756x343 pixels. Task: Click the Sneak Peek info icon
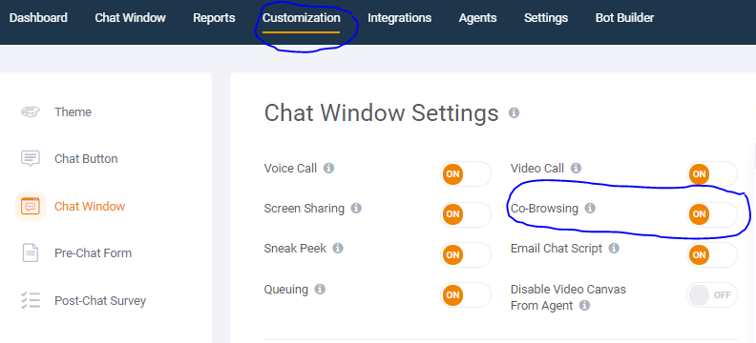pyautogui.click(x=338, y=249)
